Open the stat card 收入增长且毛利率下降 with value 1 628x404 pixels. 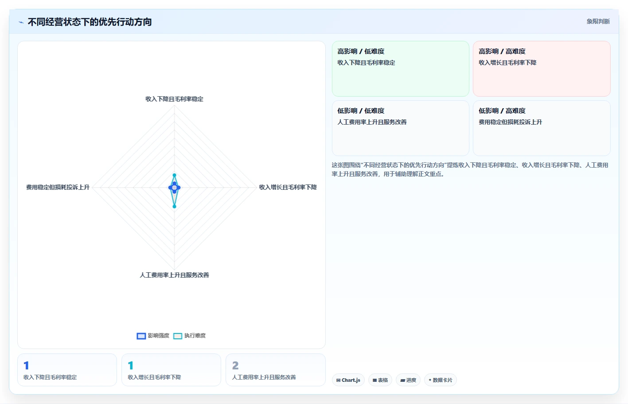(x=171, y=370)
